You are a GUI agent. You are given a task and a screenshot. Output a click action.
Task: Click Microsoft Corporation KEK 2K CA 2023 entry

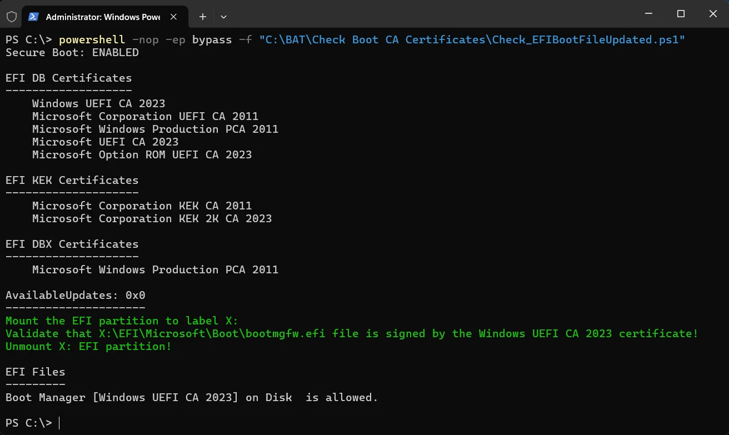click(152, 219)
